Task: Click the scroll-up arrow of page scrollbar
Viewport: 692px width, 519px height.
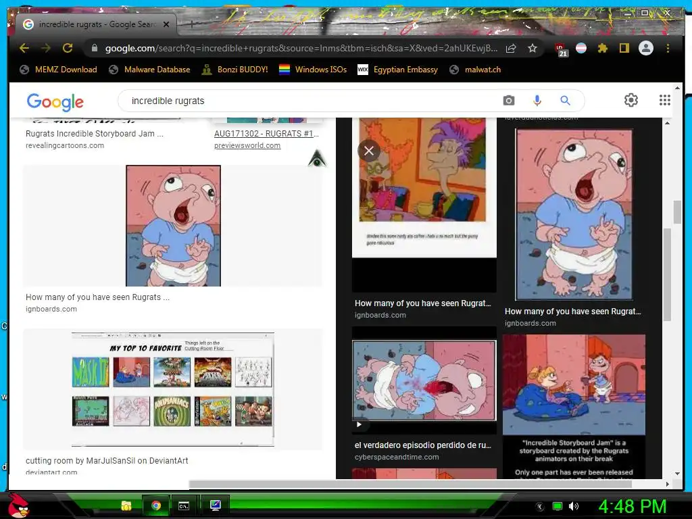Action: coord(677,88)
